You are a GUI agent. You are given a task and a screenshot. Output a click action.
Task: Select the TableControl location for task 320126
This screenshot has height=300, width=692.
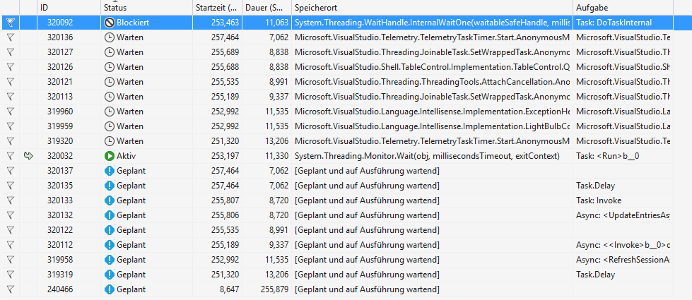tap(432, 67)
